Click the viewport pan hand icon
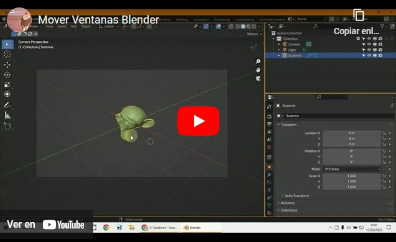 (x=258, y=70)
